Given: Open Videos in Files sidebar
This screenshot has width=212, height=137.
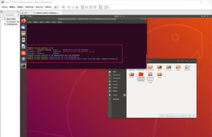Looking at the screenshot, I should [115, 88].
